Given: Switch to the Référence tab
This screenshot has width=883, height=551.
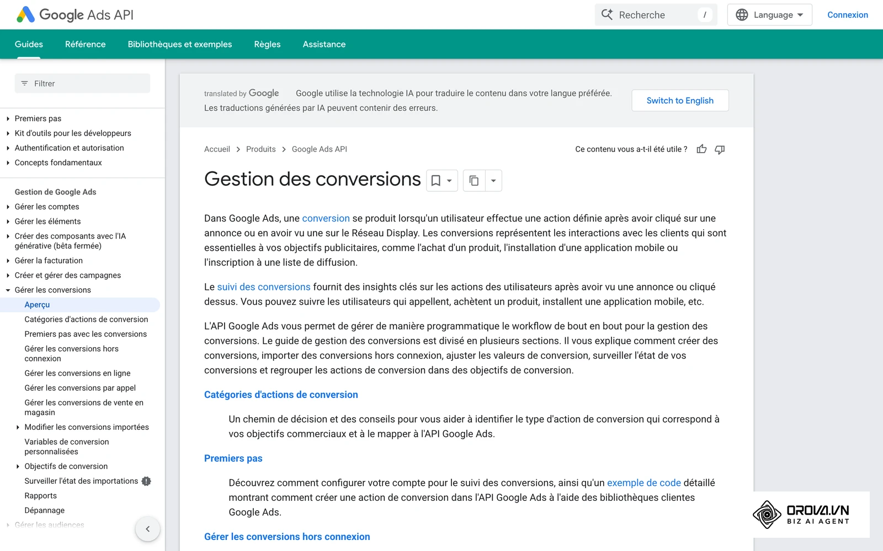Looking at the screenshot, I should click(85, 44).
